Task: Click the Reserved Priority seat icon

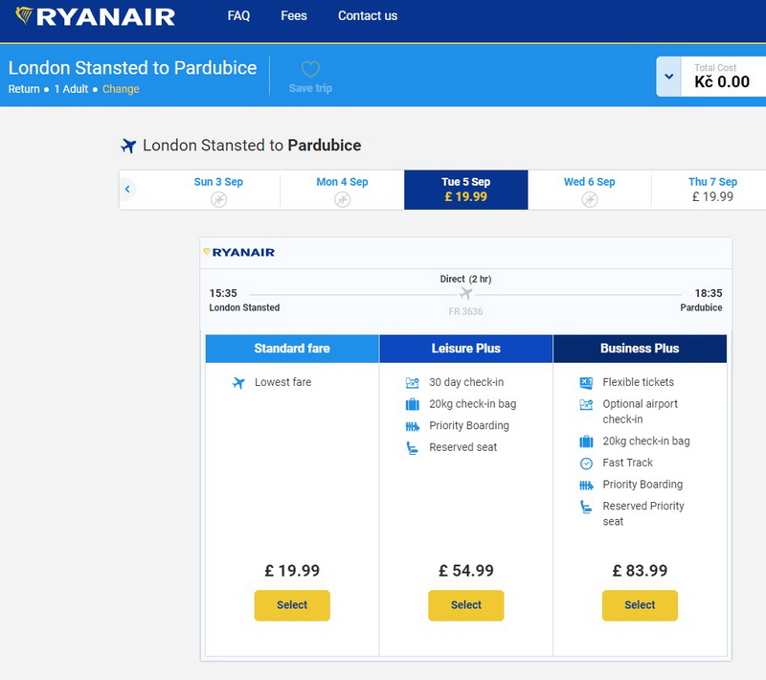Action: (586, 507)
